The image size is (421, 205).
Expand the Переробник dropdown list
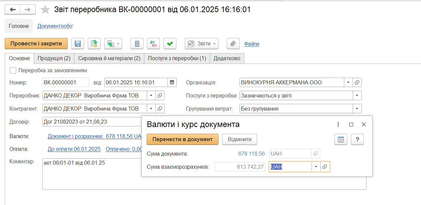point(151,95)
